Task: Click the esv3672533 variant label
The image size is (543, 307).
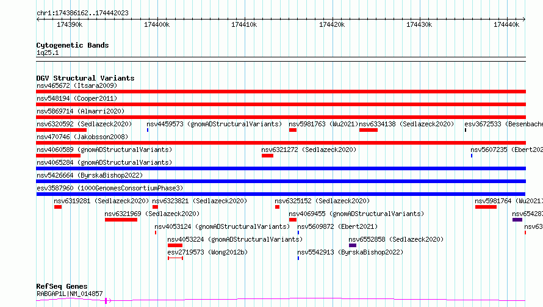Action: (503, 124)
